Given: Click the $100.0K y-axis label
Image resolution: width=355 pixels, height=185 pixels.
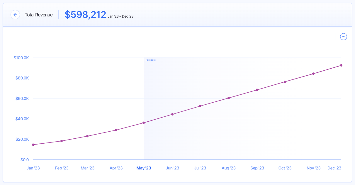Looking at the screenshot, I should 22,58.
